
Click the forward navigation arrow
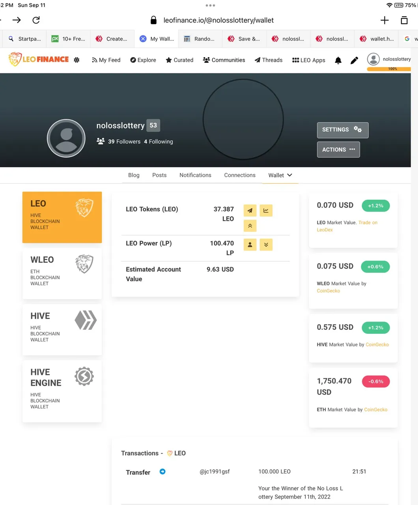point(17,20)
